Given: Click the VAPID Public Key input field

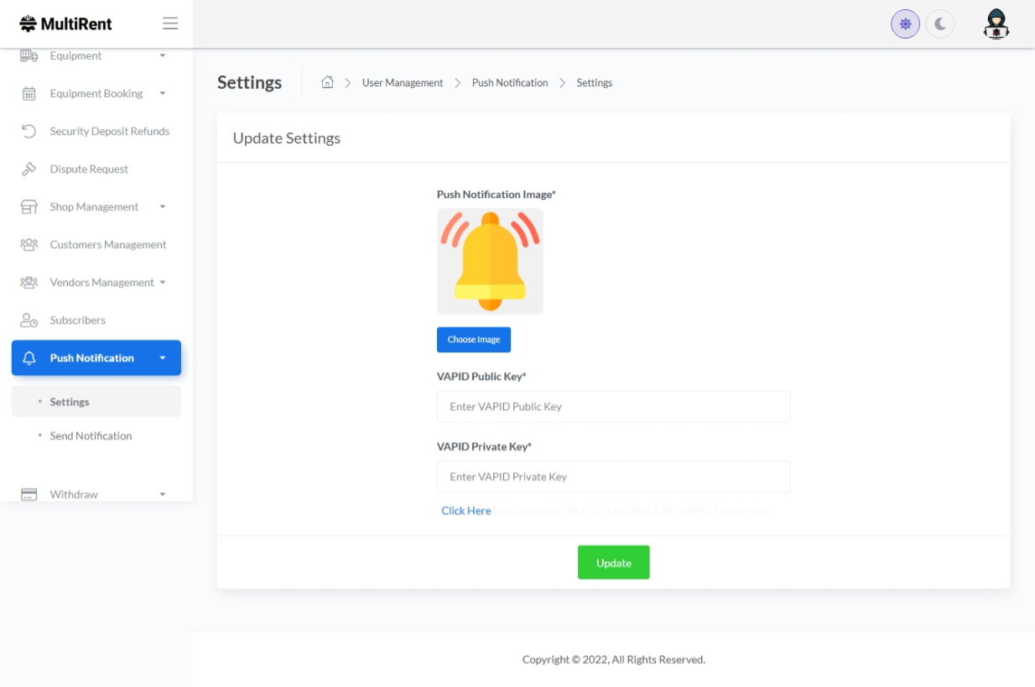Looking at the screenshot, I should coord(613,407).
